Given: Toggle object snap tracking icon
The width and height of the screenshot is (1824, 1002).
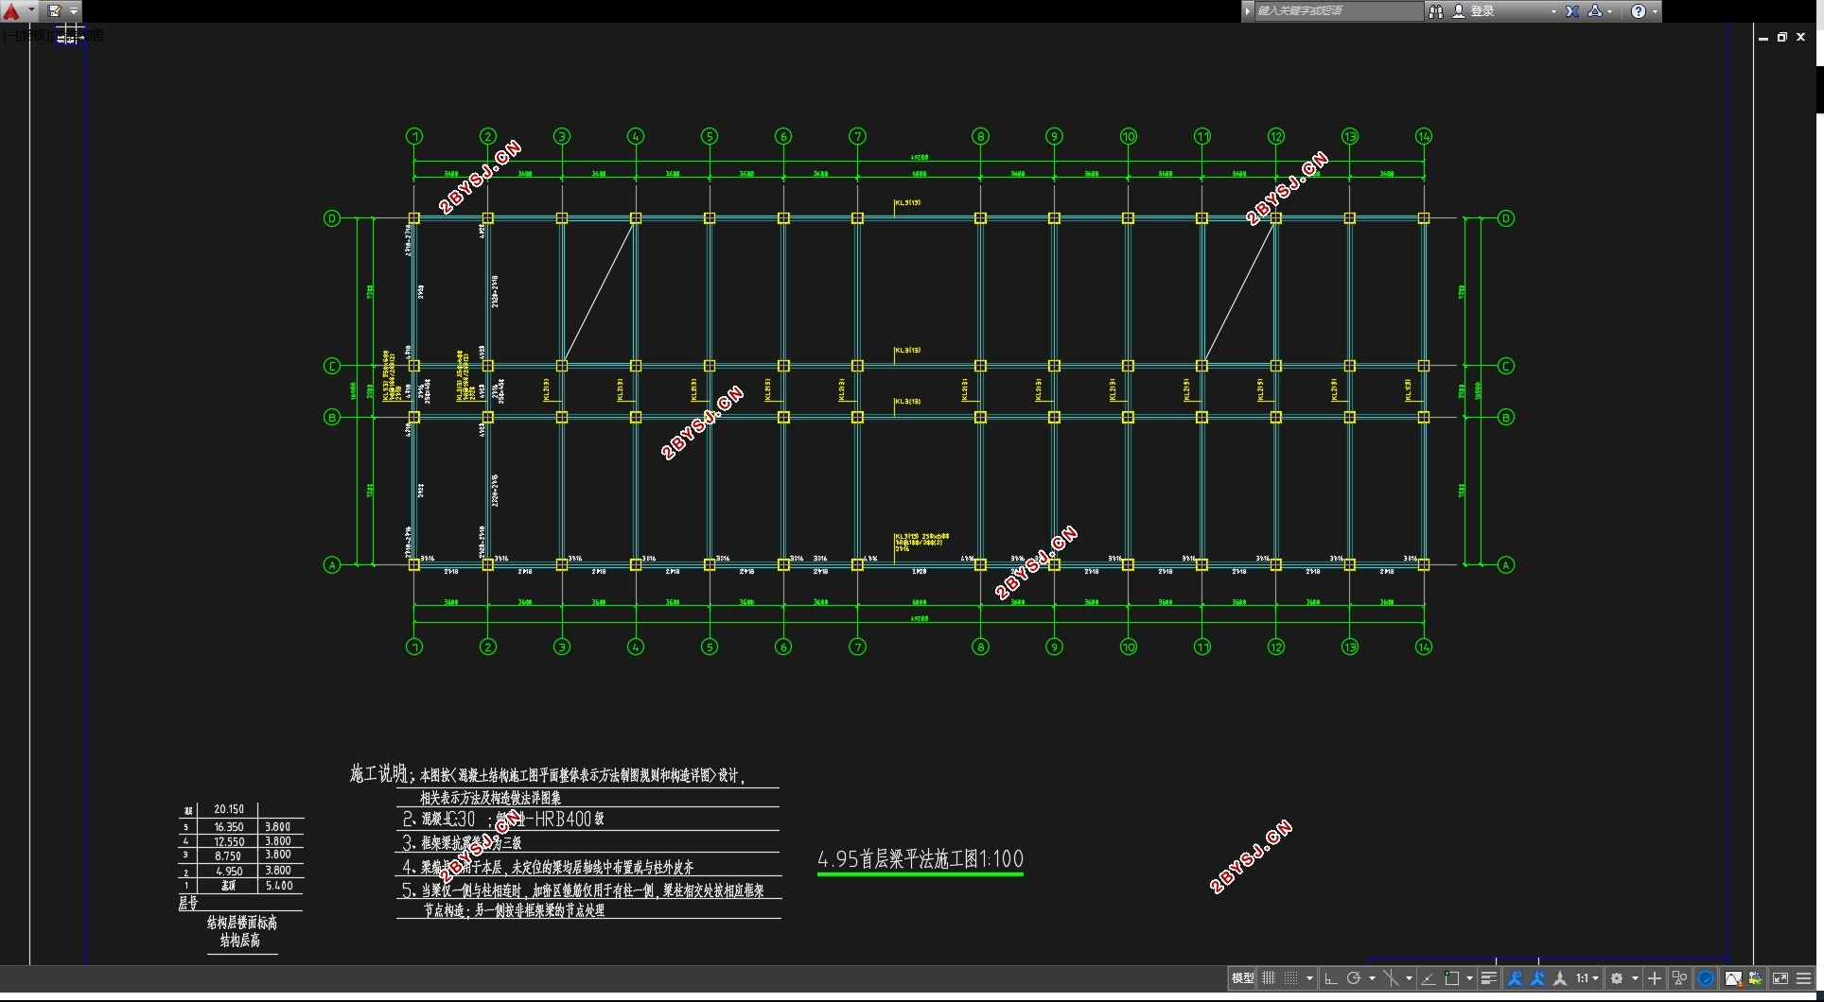Looking at the screenshot, I should (x=1429, y=978).
